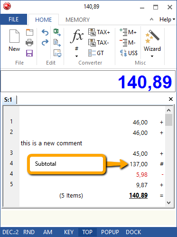
Task: Toggle POPUP mode in status bar
Action: pos(110,232)
